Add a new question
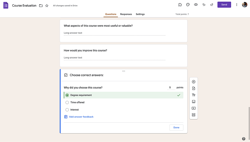Image resolution: width=250 pixels, height=142 pixels. click(x=193, y=82)
